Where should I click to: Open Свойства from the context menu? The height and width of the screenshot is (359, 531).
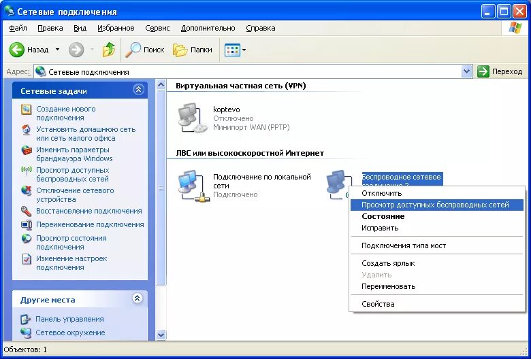click(437, 304)
